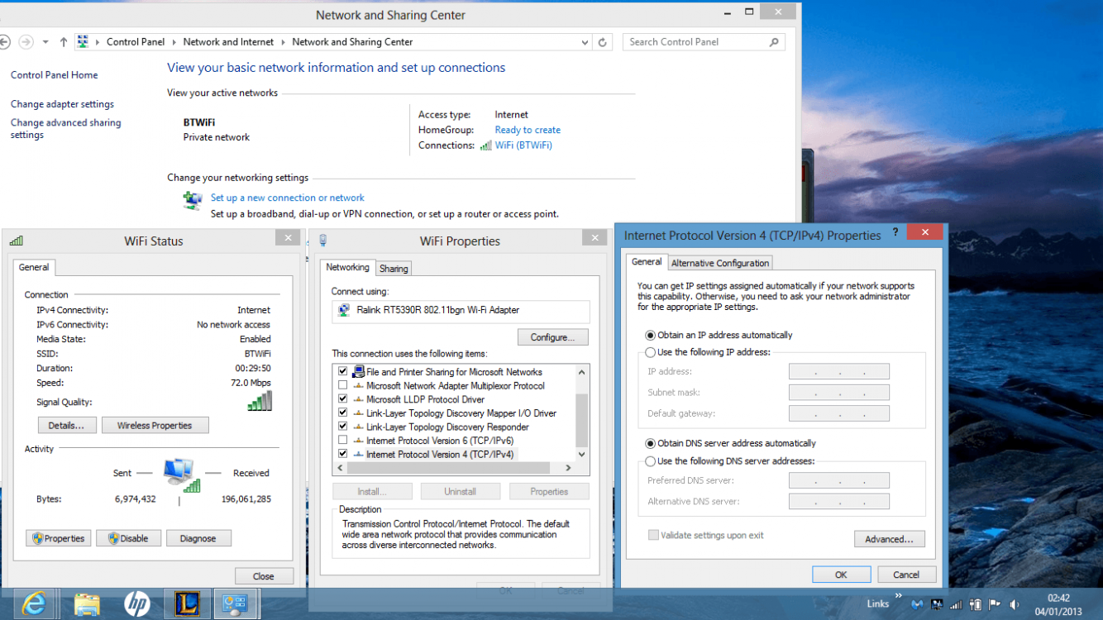
Task: Click Configure for the Ralink adapter
Action: [552, 337]
